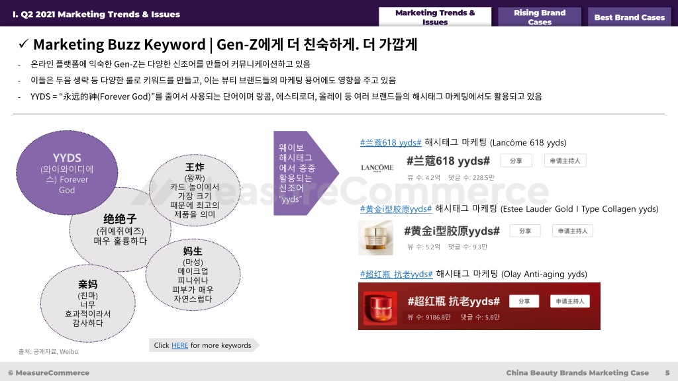The height and width of the screenshot is (381, 678).
Task: Click the HERE link for more keywords
Action: click(x=180, y=345)
